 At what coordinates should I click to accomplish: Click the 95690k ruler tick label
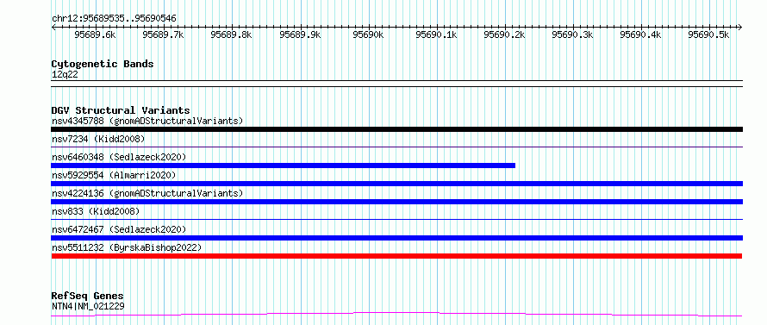click(x=368, y=34)
